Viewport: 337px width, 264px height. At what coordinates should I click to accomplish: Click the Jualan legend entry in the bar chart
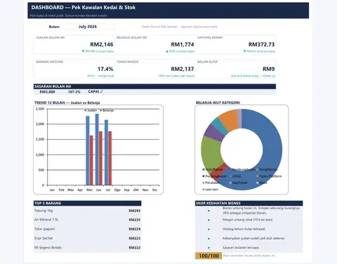click(91, 110)
